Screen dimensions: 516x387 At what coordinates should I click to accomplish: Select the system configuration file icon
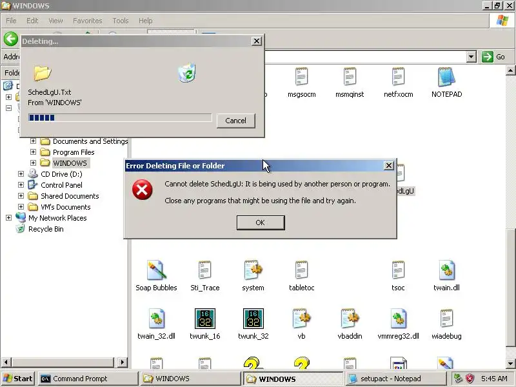[253, 270]
